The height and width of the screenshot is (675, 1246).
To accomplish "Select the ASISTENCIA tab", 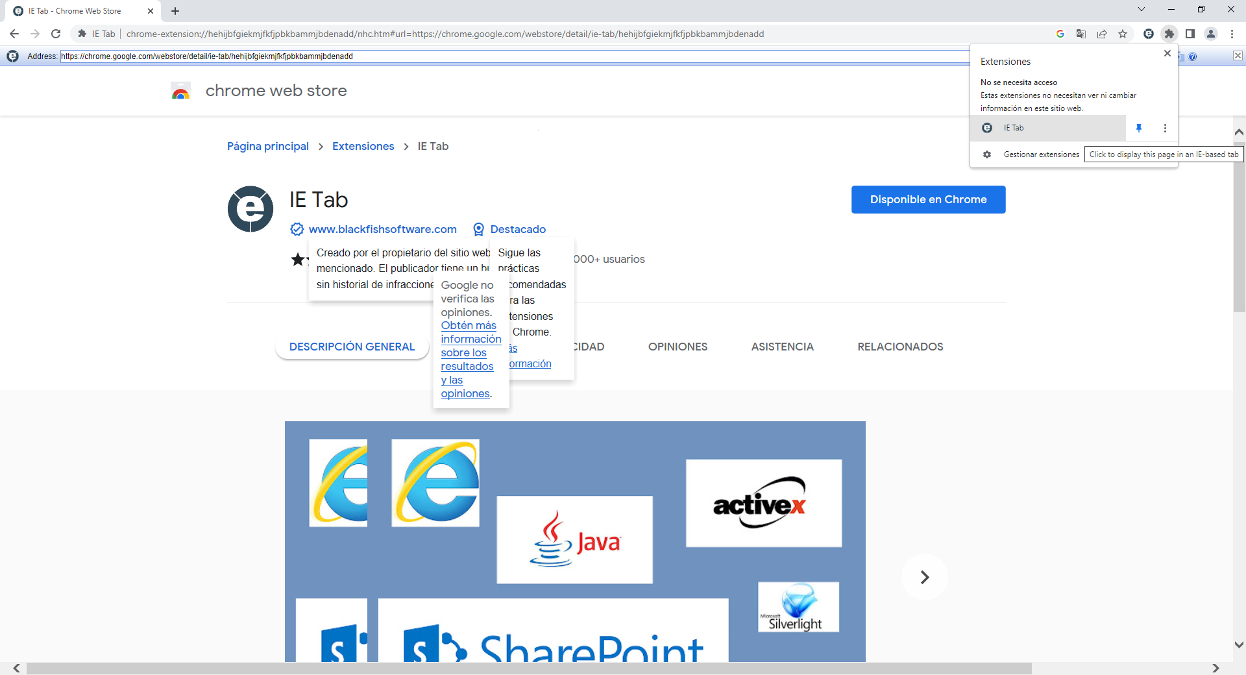I will click(x=782, y=347).
